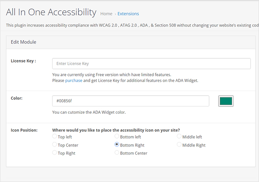Go to Extensions breadcrumb link
Image resolution: width=259 pixels, height=182 pixels.
(128, 13)
